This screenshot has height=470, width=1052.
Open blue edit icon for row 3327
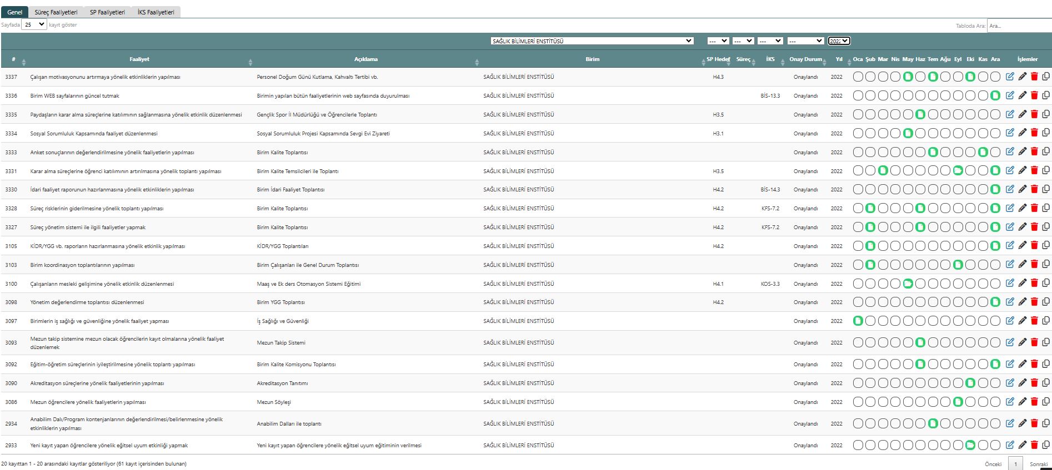[x=1010, y=227]
